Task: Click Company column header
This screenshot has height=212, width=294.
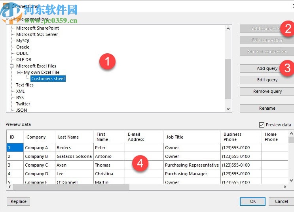Action: (x=40, y=137)
